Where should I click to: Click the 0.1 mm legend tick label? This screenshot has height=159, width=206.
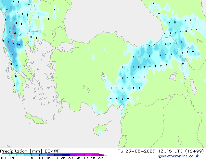click(4, 158)
